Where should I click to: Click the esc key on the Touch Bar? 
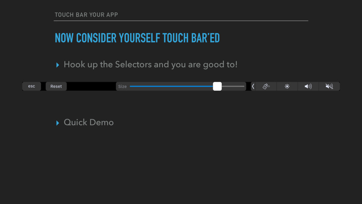[31, 86]
